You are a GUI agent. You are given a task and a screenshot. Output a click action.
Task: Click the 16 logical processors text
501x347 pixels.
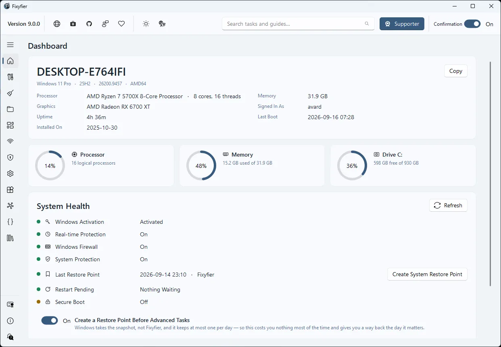[x=94, y=163]
